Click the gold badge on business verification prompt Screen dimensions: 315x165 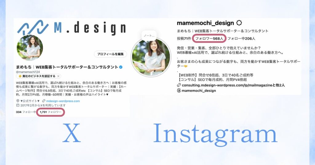(x=20, y=76)
